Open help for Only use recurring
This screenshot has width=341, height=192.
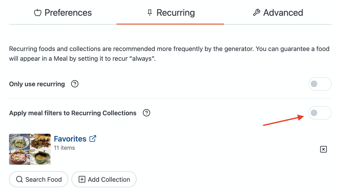75,84
